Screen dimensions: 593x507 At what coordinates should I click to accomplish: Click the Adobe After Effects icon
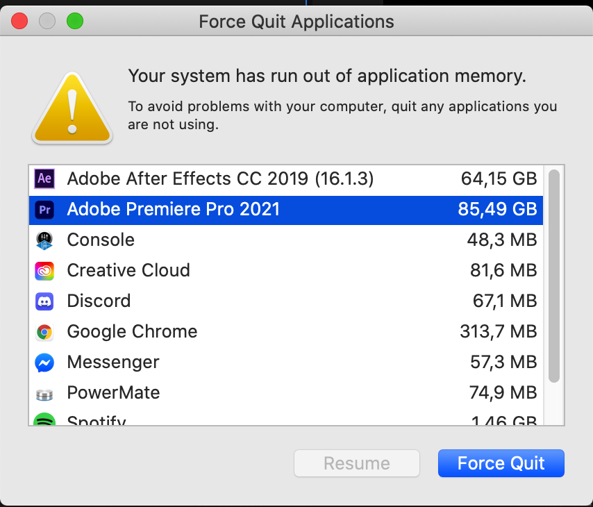click(44, 179)
